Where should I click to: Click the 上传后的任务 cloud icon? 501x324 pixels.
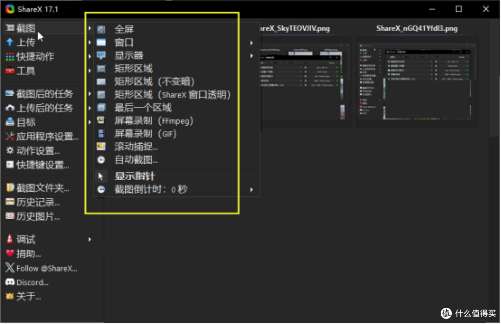pos(10,108)
